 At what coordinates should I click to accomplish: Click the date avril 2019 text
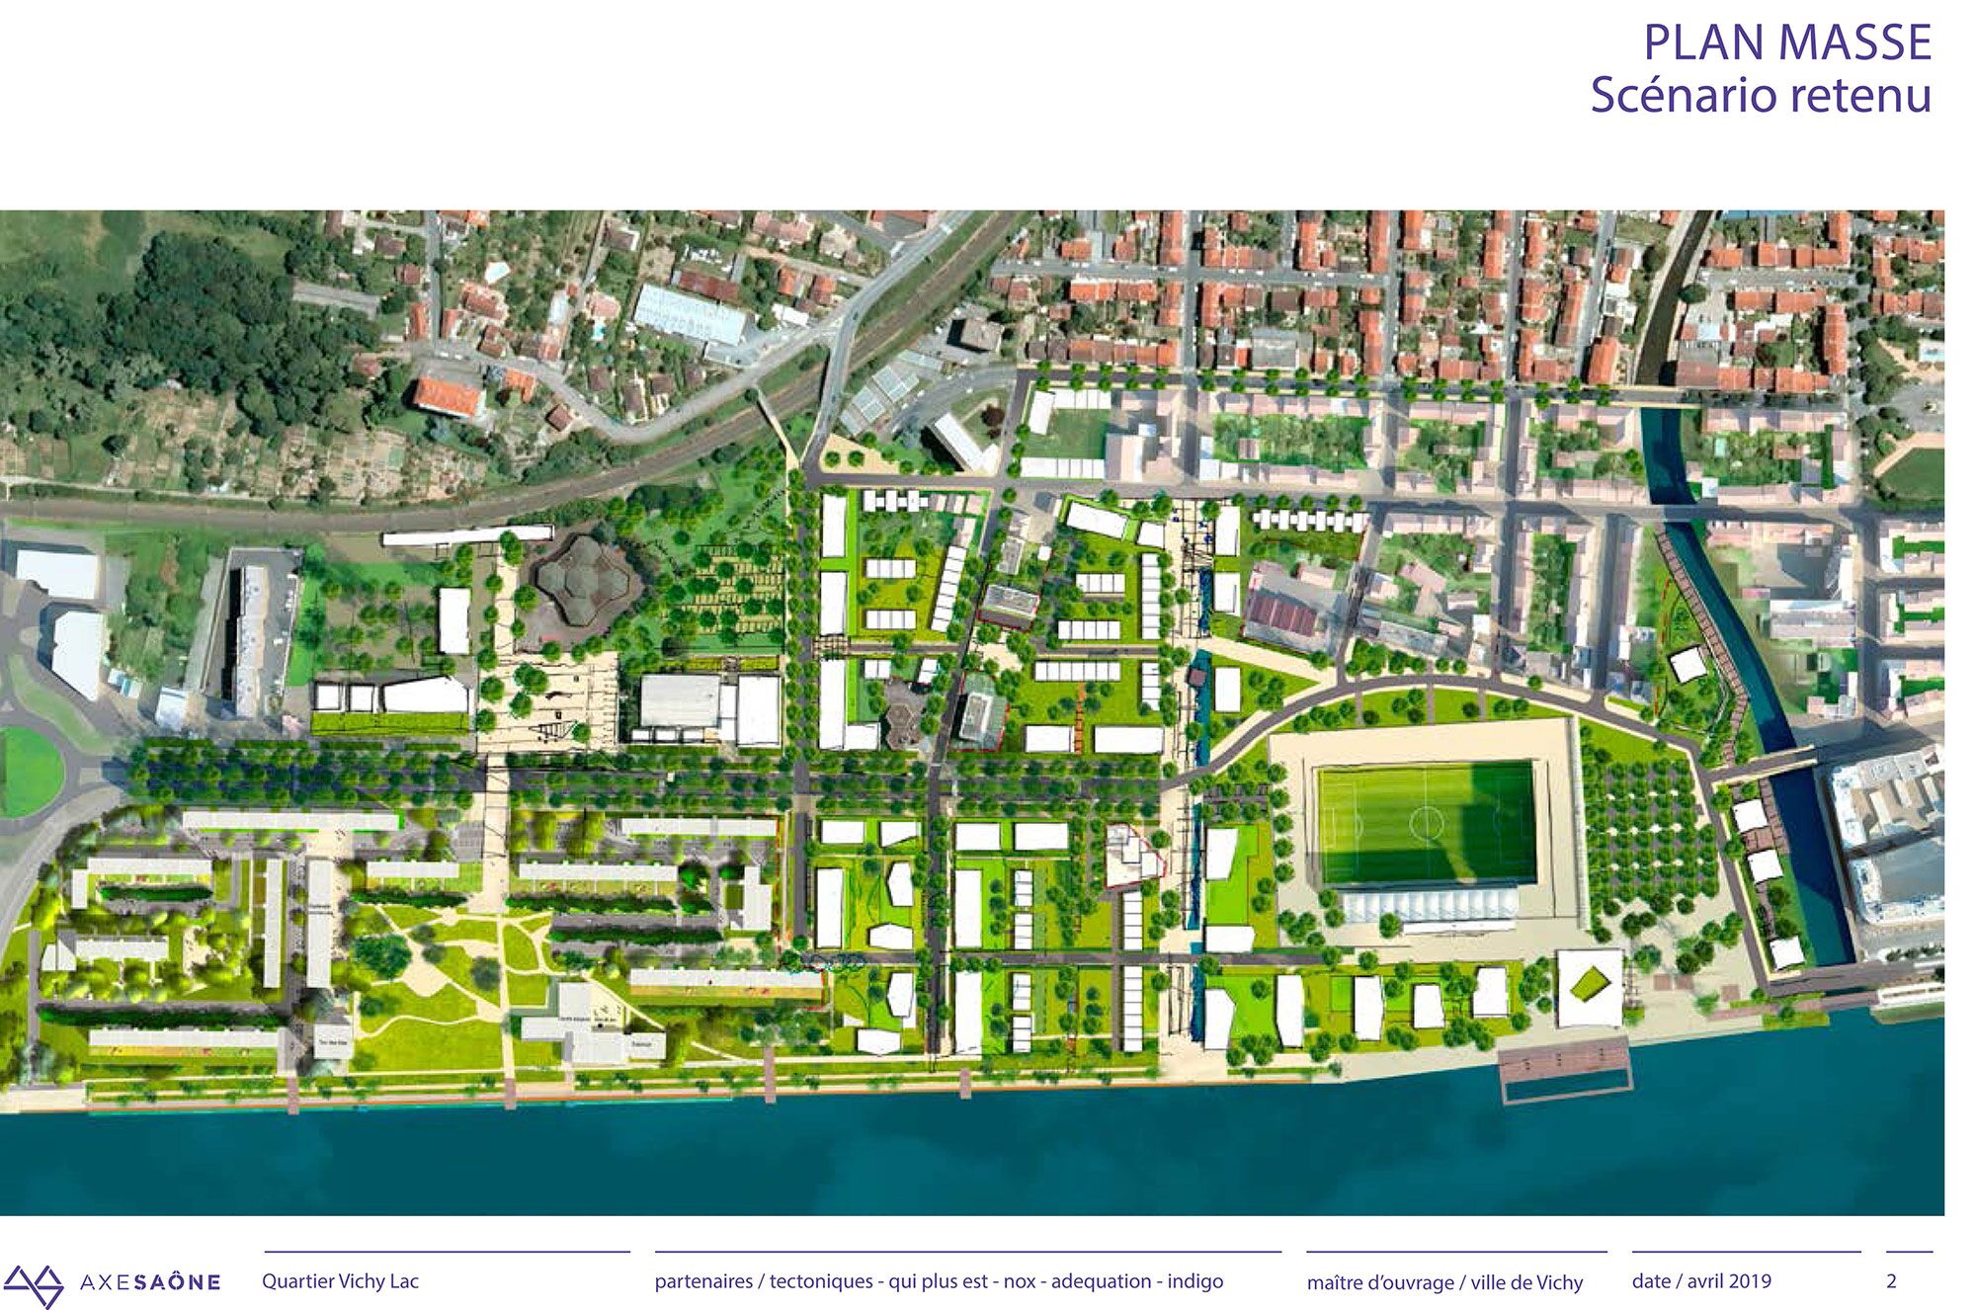tap(1701, 1281)
